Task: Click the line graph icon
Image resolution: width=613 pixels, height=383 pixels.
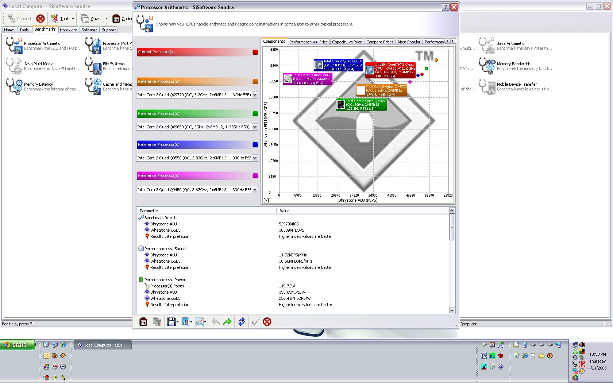Action: point(199,322)
